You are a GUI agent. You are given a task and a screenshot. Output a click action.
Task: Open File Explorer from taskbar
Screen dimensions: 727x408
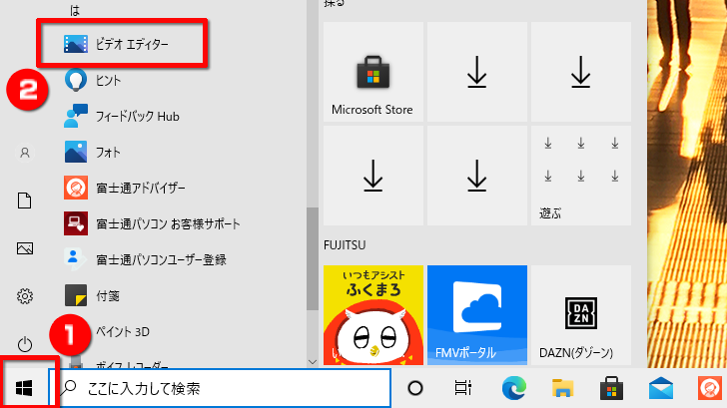pos(563,388)
